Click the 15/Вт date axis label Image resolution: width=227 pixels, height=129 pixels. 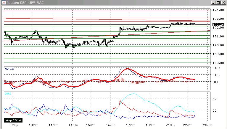click(x=90, y=125)
